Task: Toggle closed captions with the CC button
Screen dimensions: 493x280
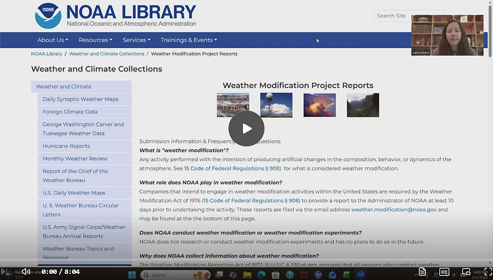Action: 444,272
